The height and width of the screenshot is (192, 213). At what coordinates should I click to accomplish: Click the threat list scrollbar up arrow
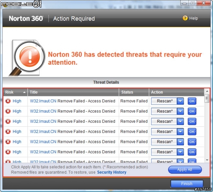click(x=207, y=91)
